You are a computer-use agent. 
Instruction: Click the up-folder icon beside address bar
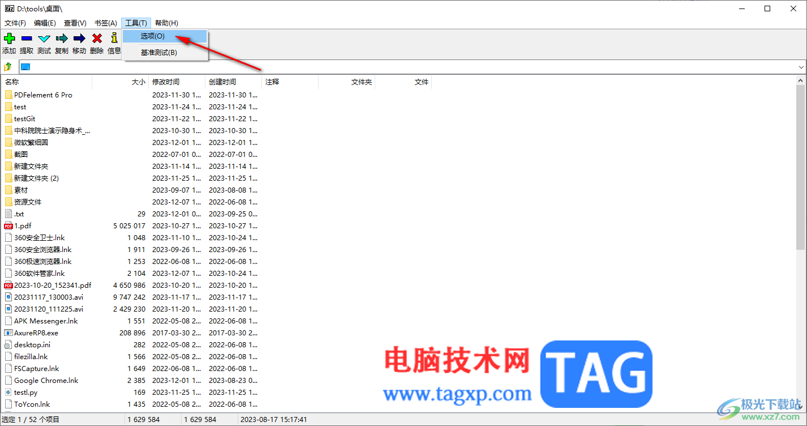(8, 67)
